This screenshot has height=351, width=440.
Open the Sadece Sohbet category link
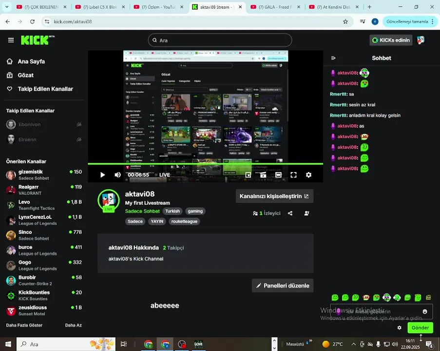click(x=142, y=211)
